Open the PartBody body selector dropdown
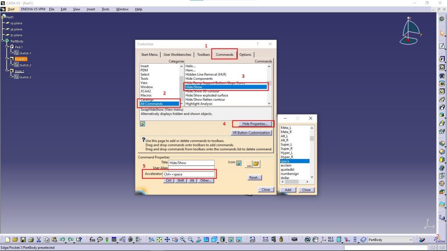This screenshot has width=447, height=251. pyautogui.click(x=411, y=240)
